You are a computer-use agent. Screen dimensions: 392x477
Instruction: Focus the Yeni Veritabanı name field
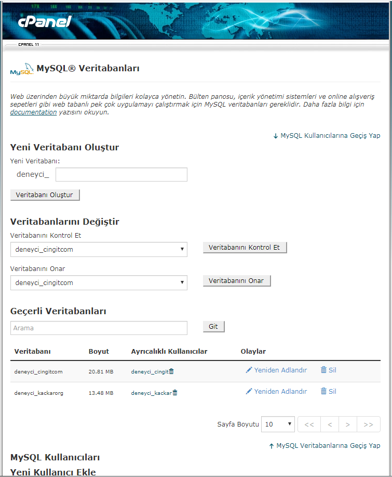tap(121, 175)
